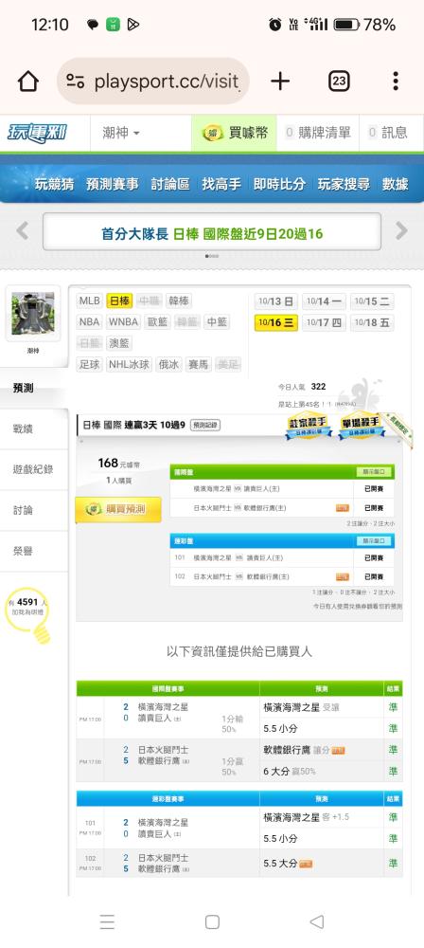Click the 買噱幣 button
Screen dimensions: 424x948
pyautogui.click(x=235, y=133)
